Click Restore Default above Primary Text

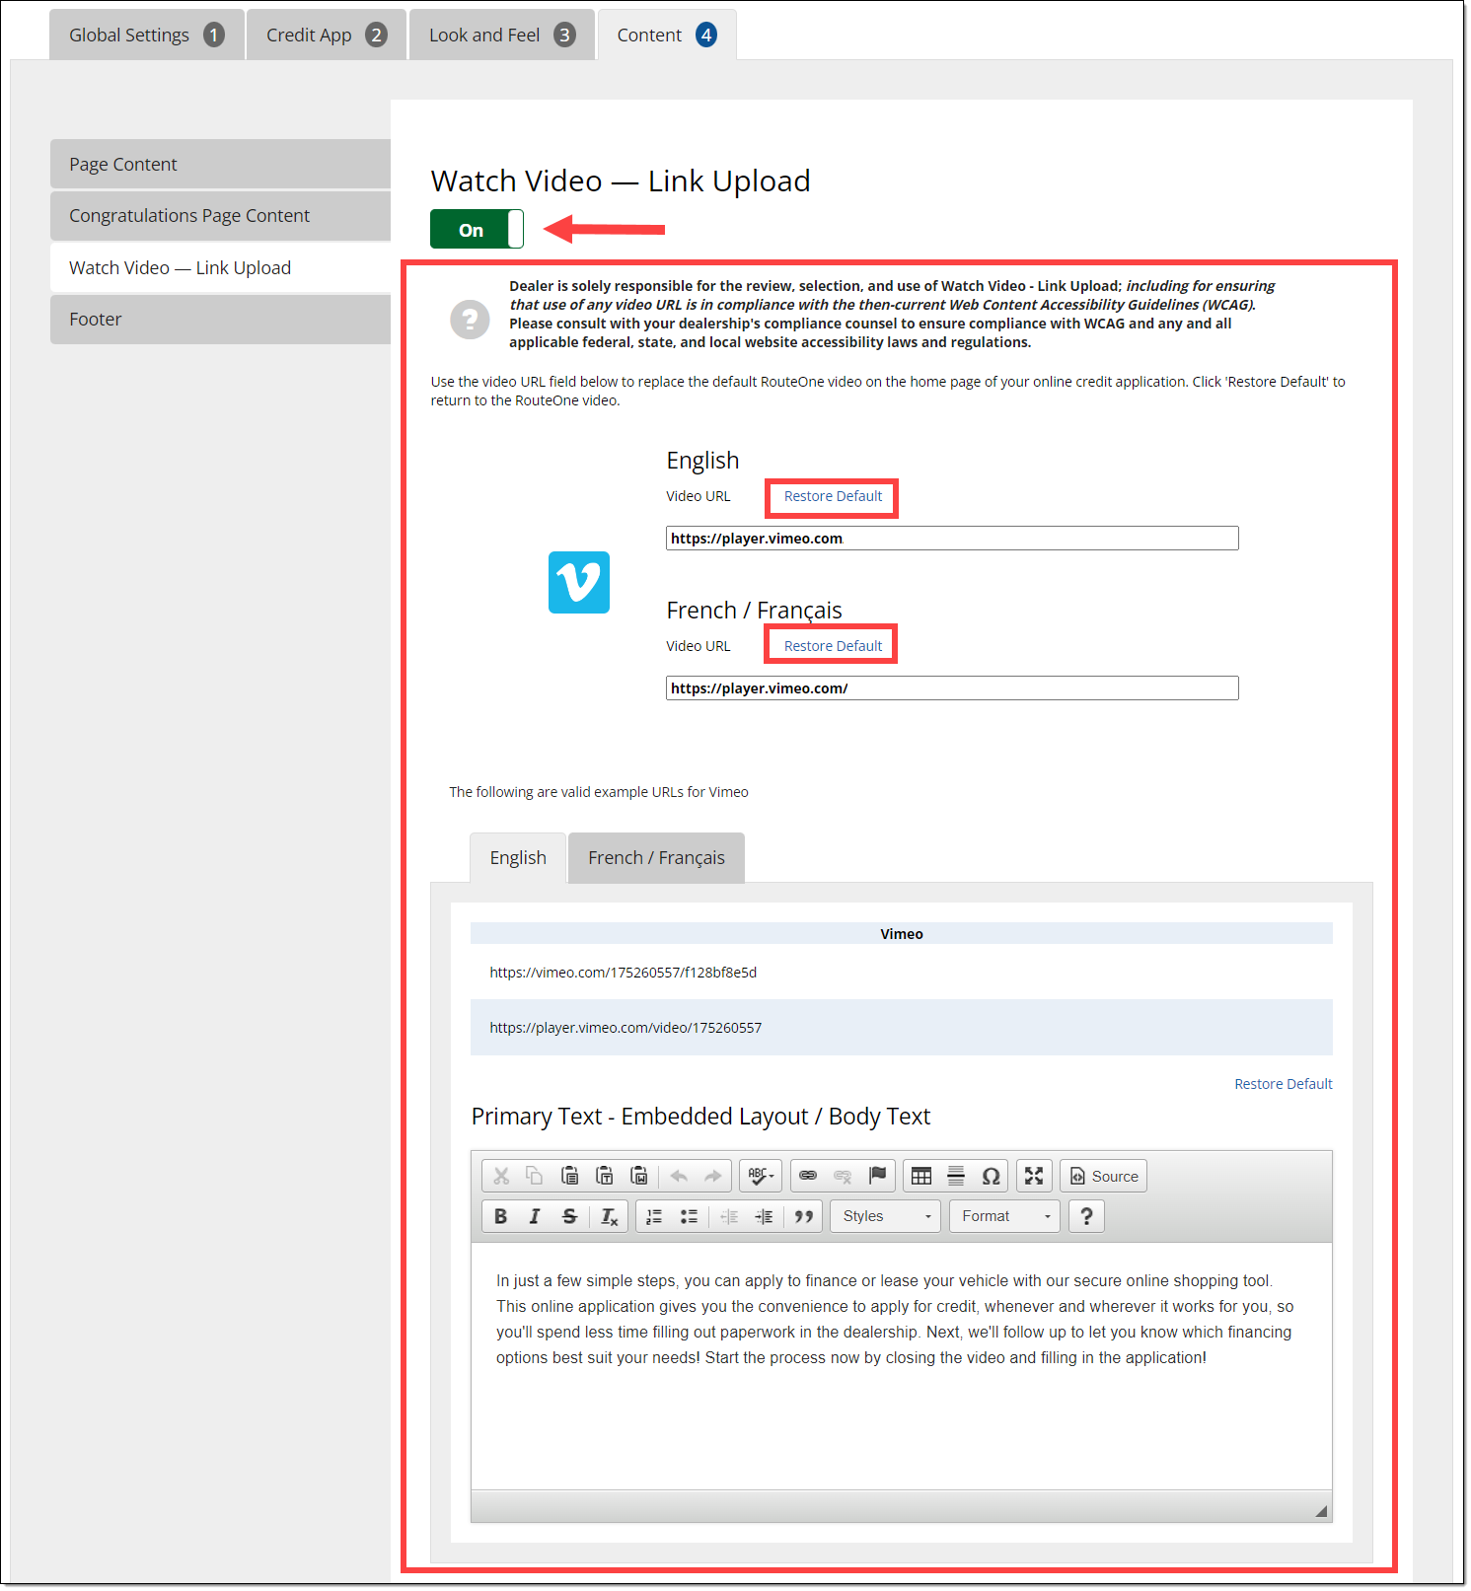click(1283, 1084)
